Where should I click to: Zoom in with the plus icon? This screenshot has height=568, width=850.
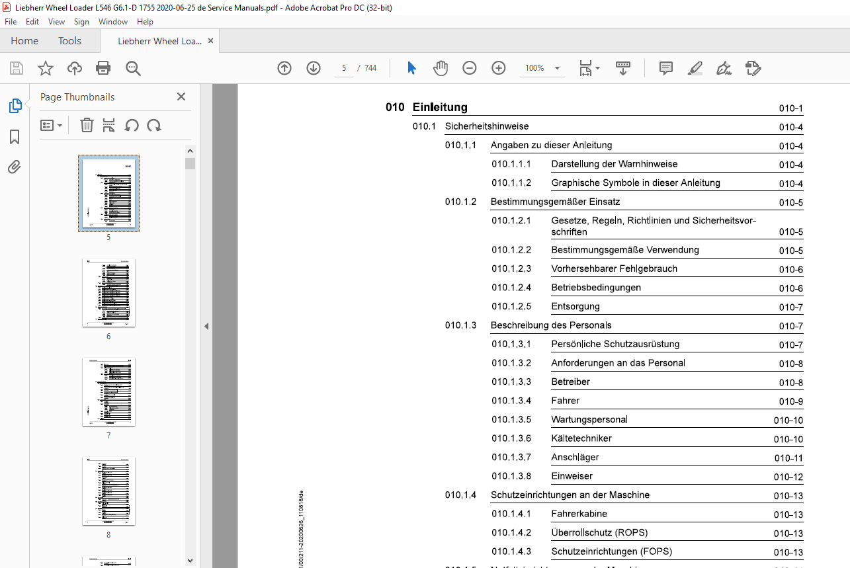click(499, 68)
